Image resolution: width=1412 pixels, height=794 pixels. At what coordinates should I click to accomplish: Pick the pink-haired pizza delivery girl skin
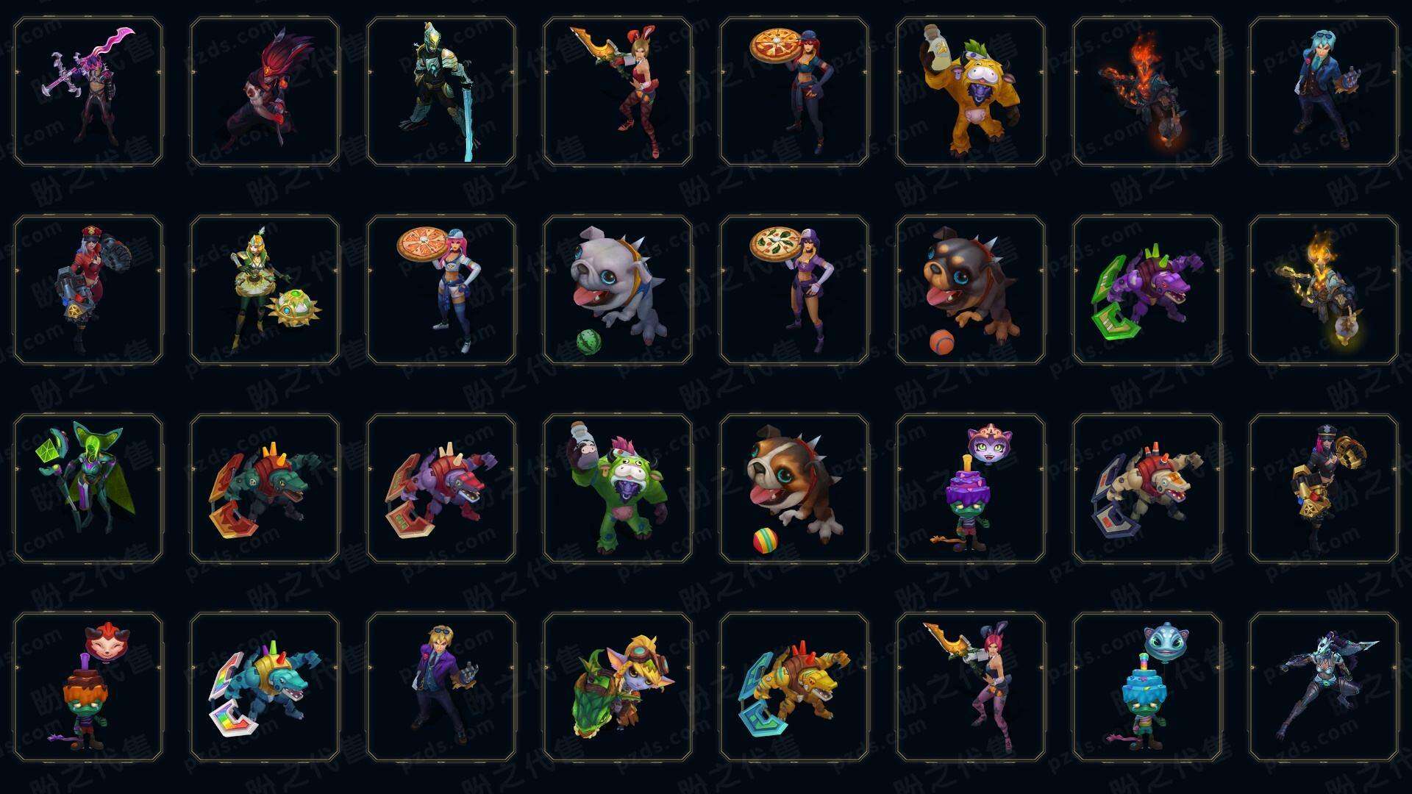coord(441,290)
